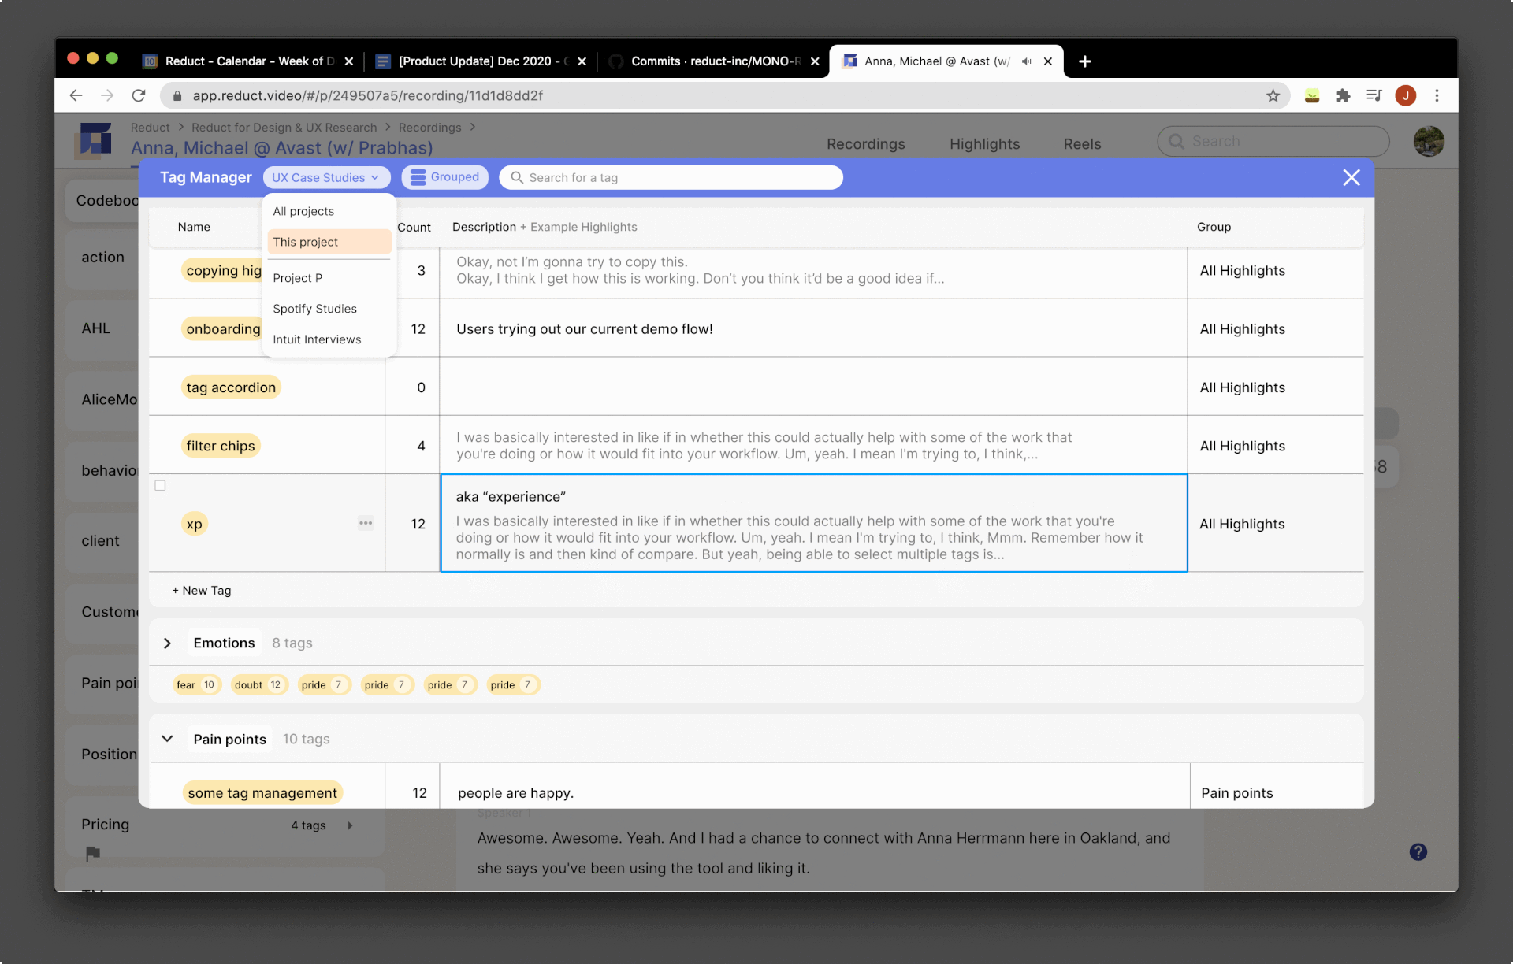Toggle the Grouped view button
This screenshot has height=964, width=1513.
pos(445,177)
